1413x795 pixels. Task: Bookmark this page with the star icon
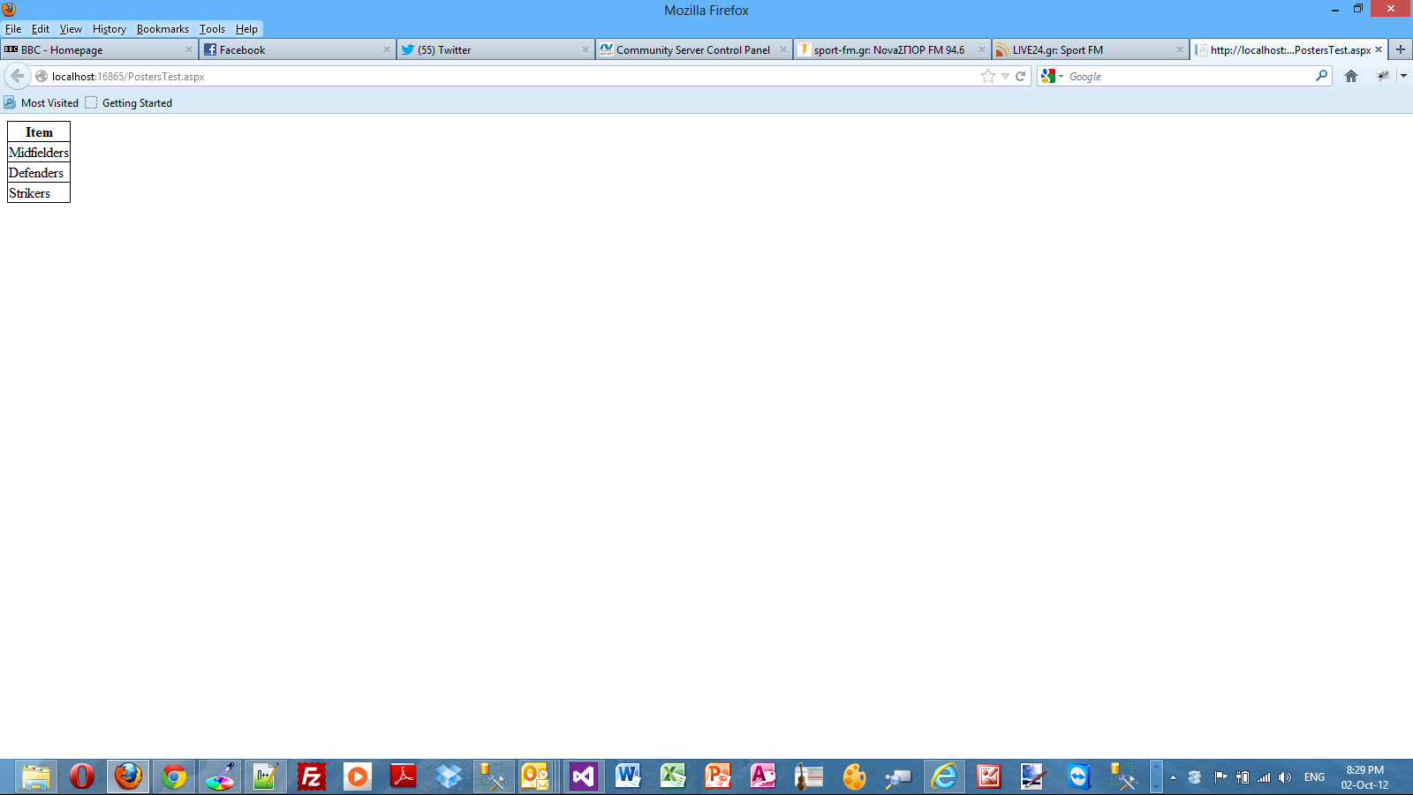[987, 76]
